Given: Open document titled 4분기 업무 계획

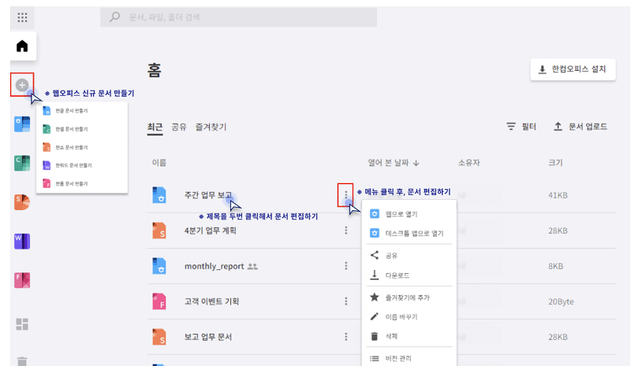Looking at the screenshot, I should point(211,230).
